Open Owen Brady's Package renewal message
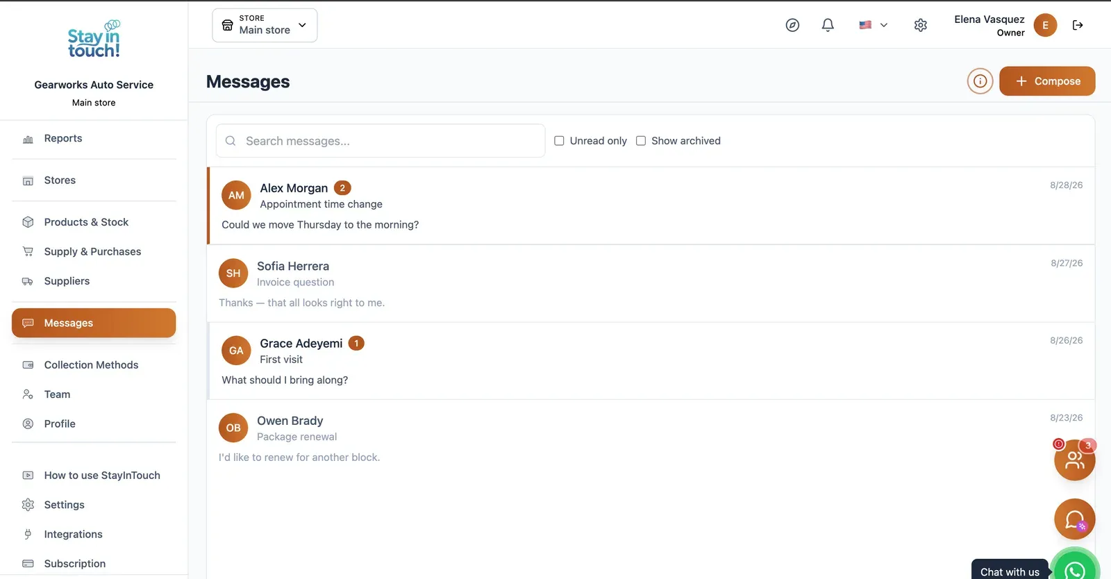Viewport: 1111px width, 579px height. click(x=651, y=439)
